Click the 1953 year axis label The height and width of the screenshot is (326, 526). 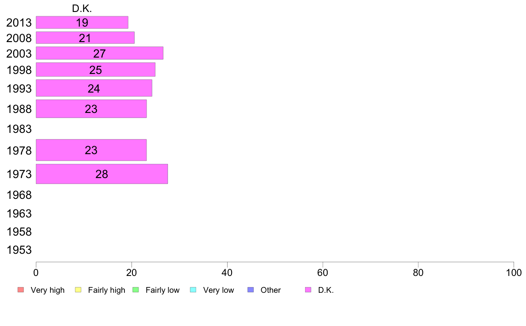(19, 250)
